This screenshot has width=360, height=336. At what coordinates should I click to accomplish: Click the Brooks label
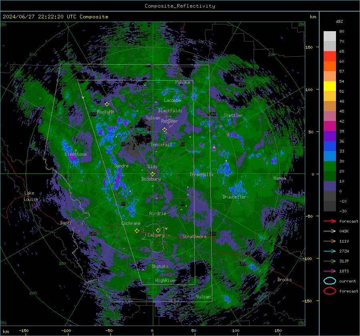(x=284, y=280)
